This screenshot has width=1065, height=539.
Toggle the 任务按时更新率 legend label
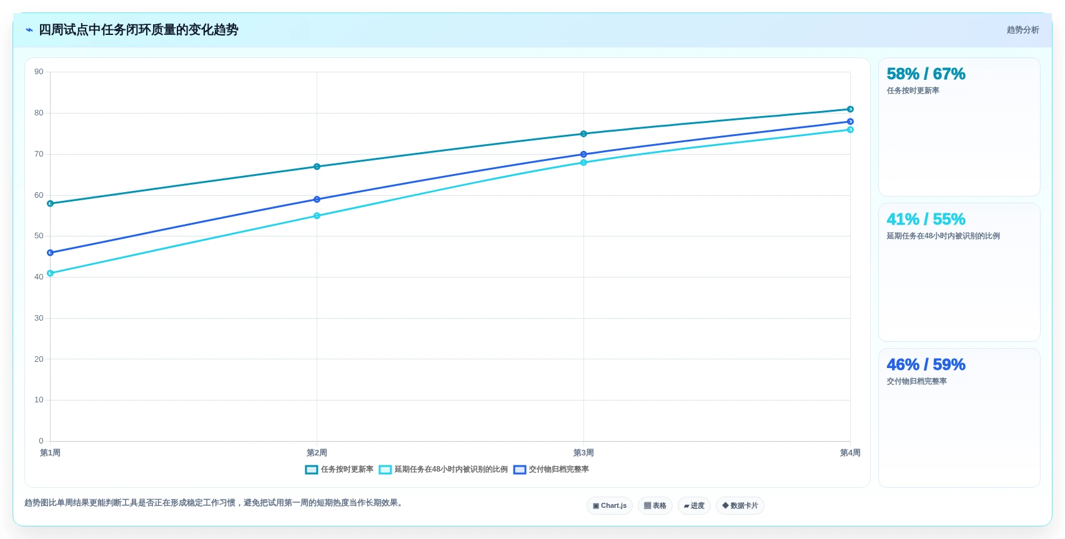click(347, 470)
